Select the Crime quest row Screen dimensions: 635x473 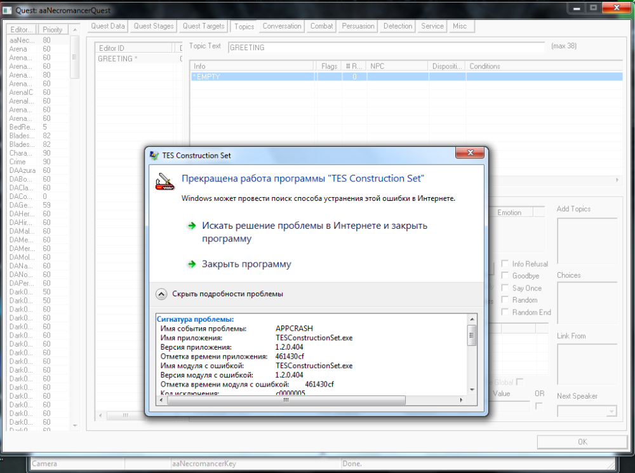click(x=39, y=161)
